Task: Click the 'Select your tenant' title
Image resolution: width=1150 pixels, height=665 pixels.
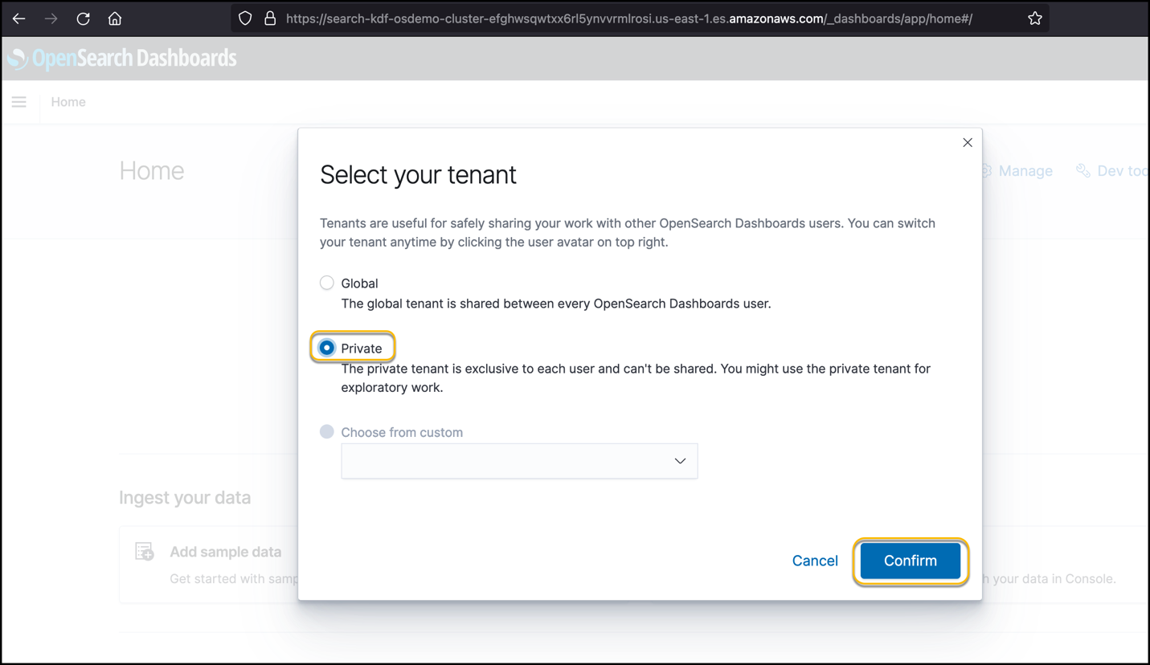Action: pos(418,174)
